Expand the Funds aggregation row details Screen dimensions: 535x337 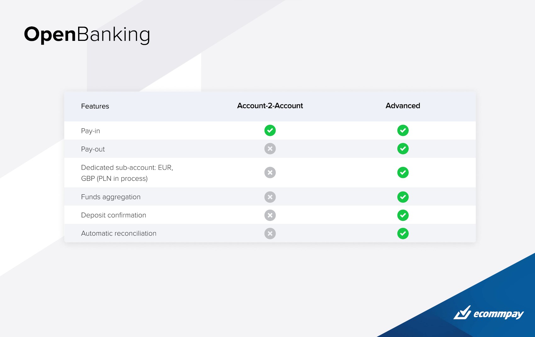(x=111, y=197)
